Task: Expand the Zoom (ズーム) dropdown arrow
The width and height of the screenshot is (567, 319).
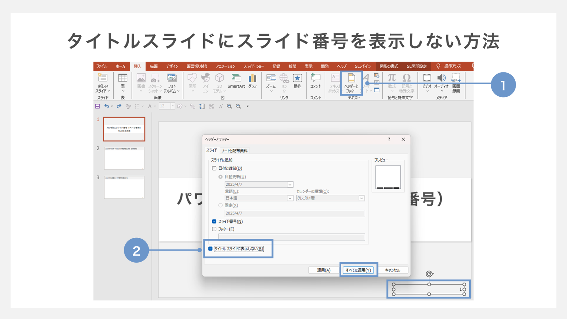Action: pyautogui.click(x=271, y=91)
